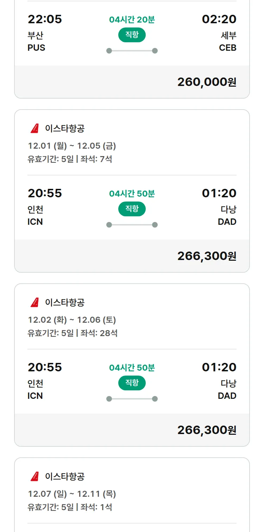Open the 12.07 (일) ~ 12.11 (목) flight card

click(72, 494)
